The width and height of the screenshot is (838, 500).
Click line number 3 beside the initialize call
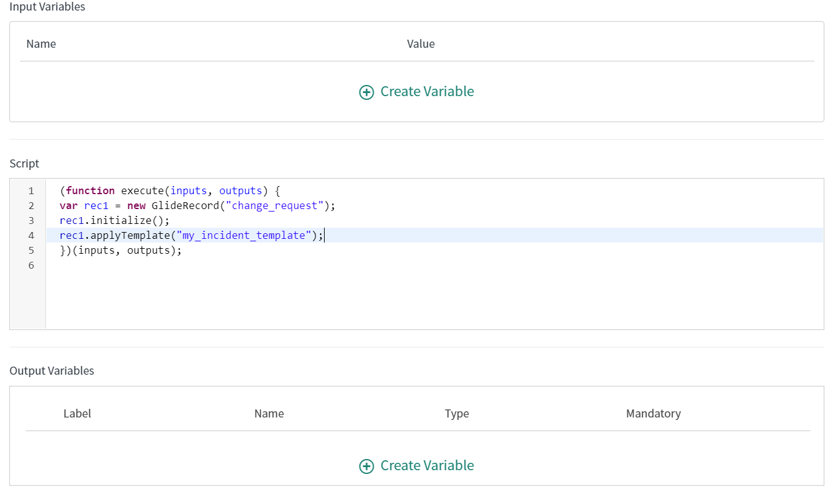pyautogui.click(x=31, y=220)
